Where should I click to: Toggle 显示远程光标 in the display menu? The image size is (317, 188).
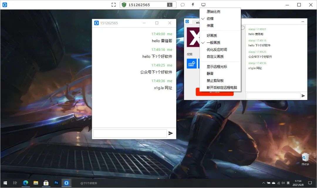point(220,66)
